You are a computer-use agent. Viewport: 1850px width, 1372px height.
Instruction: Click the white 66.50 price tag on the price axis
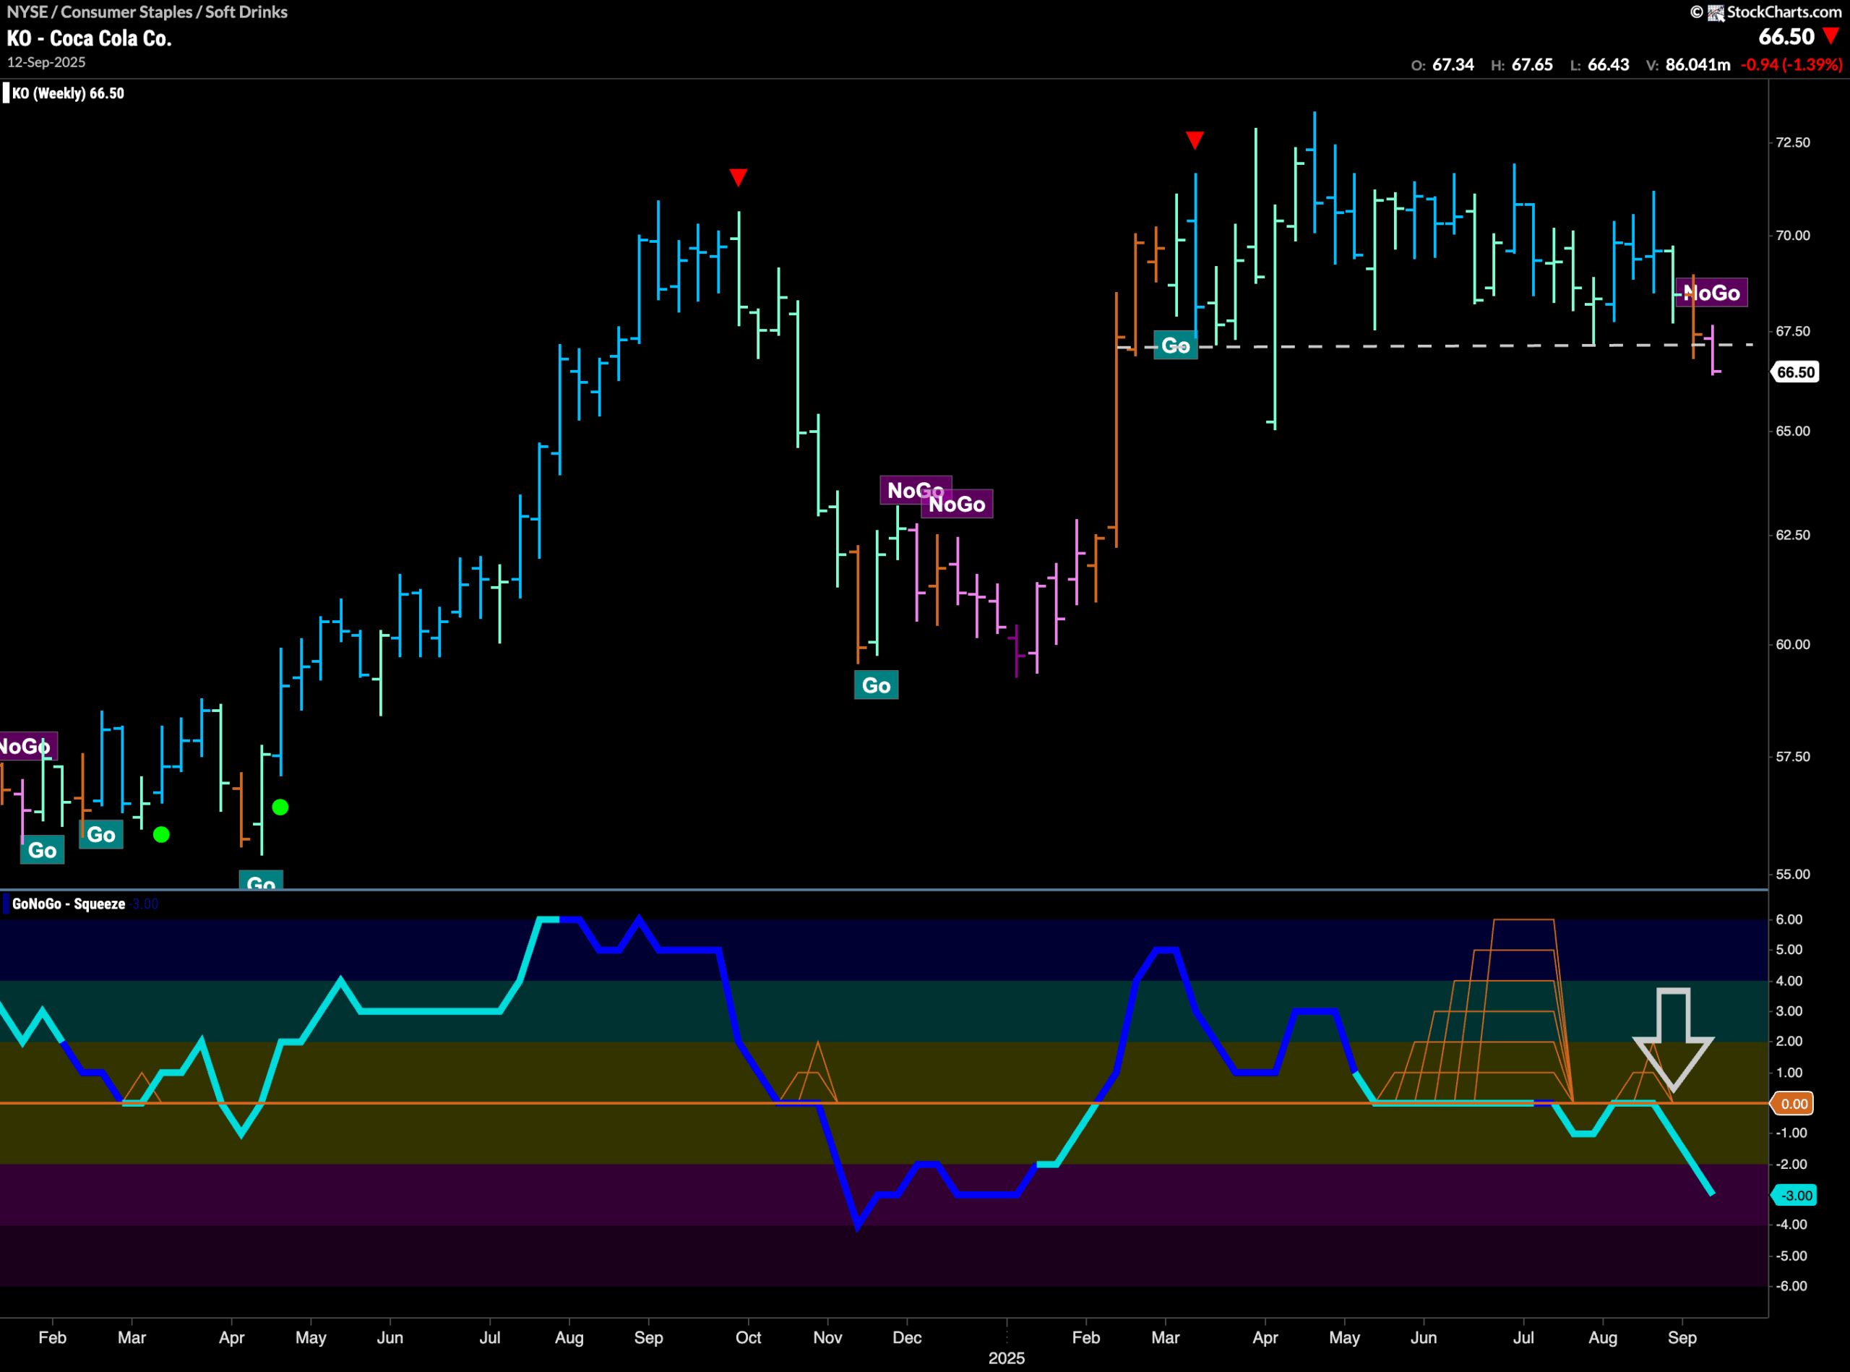coord(1795,372)
